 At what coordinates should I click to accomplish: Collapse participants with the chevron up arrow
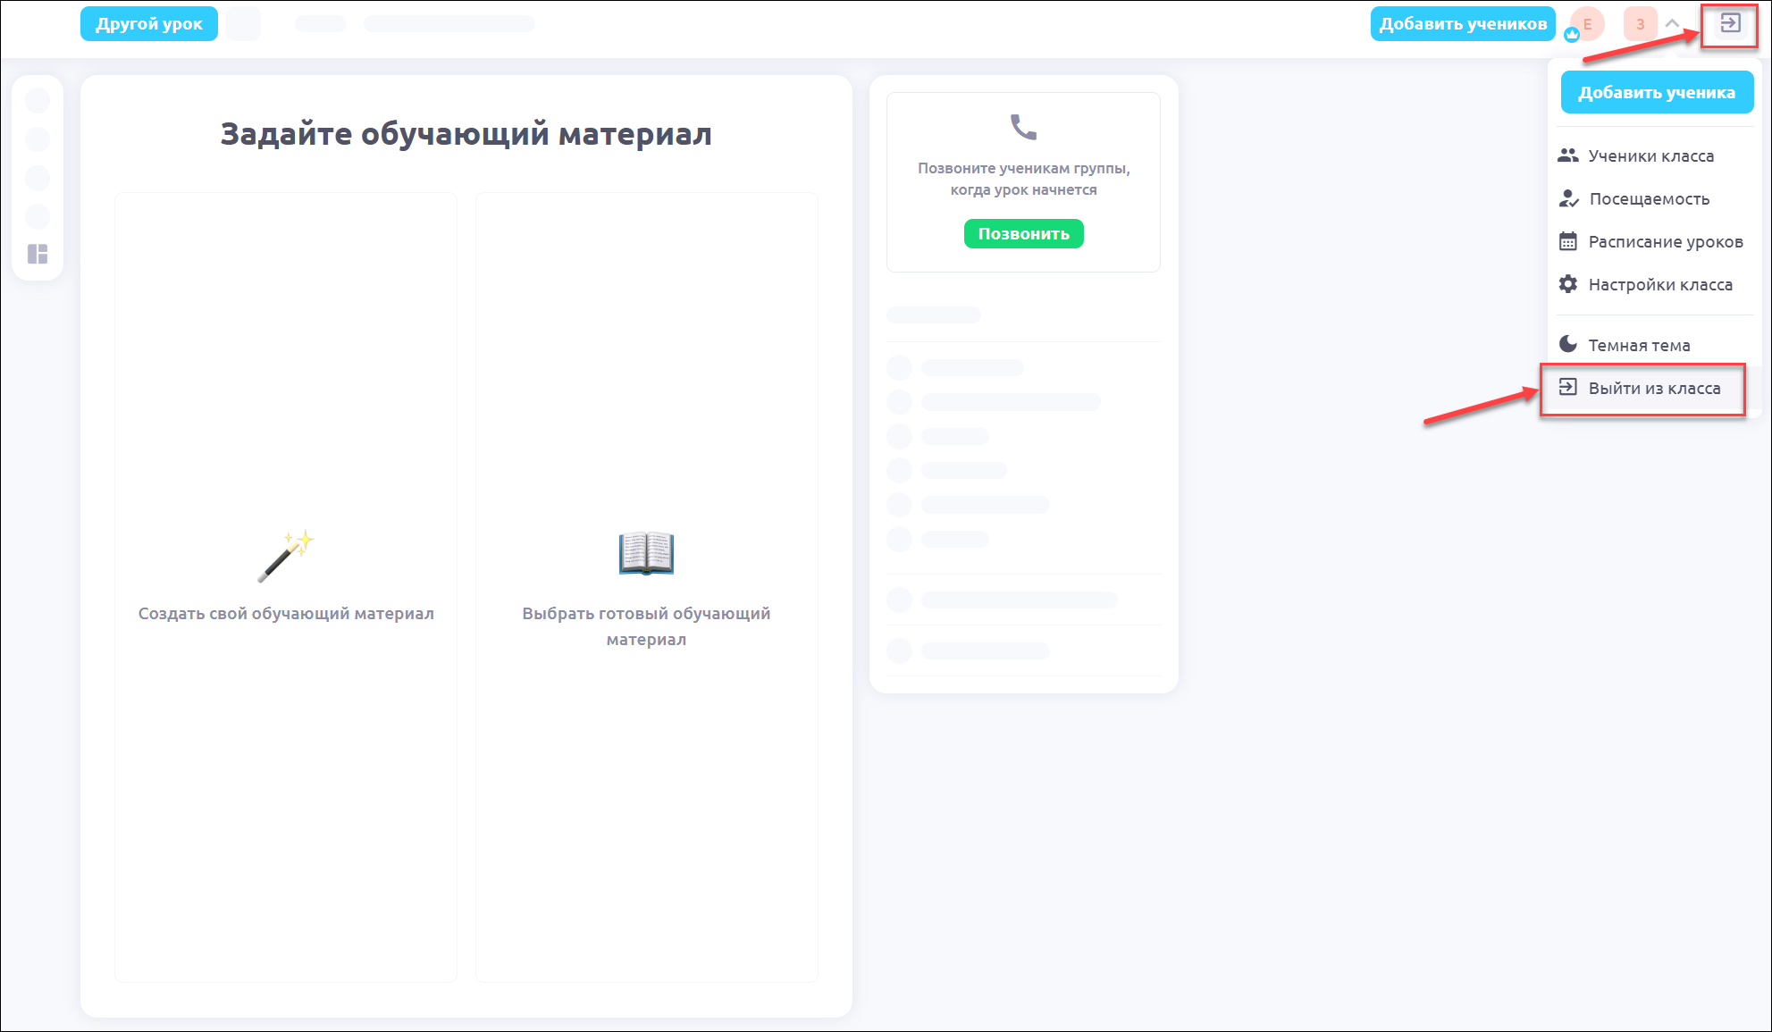pos(1673,24)
